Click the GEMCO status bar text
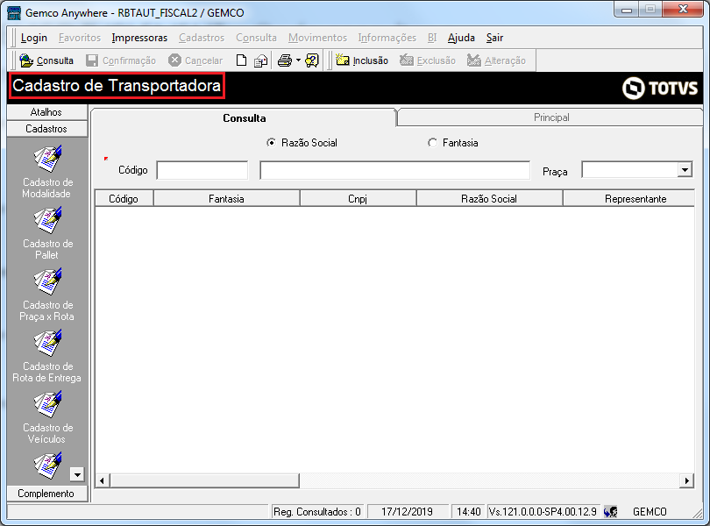Image resolution: width=710 pixels, height=526 pixels. 650,512
